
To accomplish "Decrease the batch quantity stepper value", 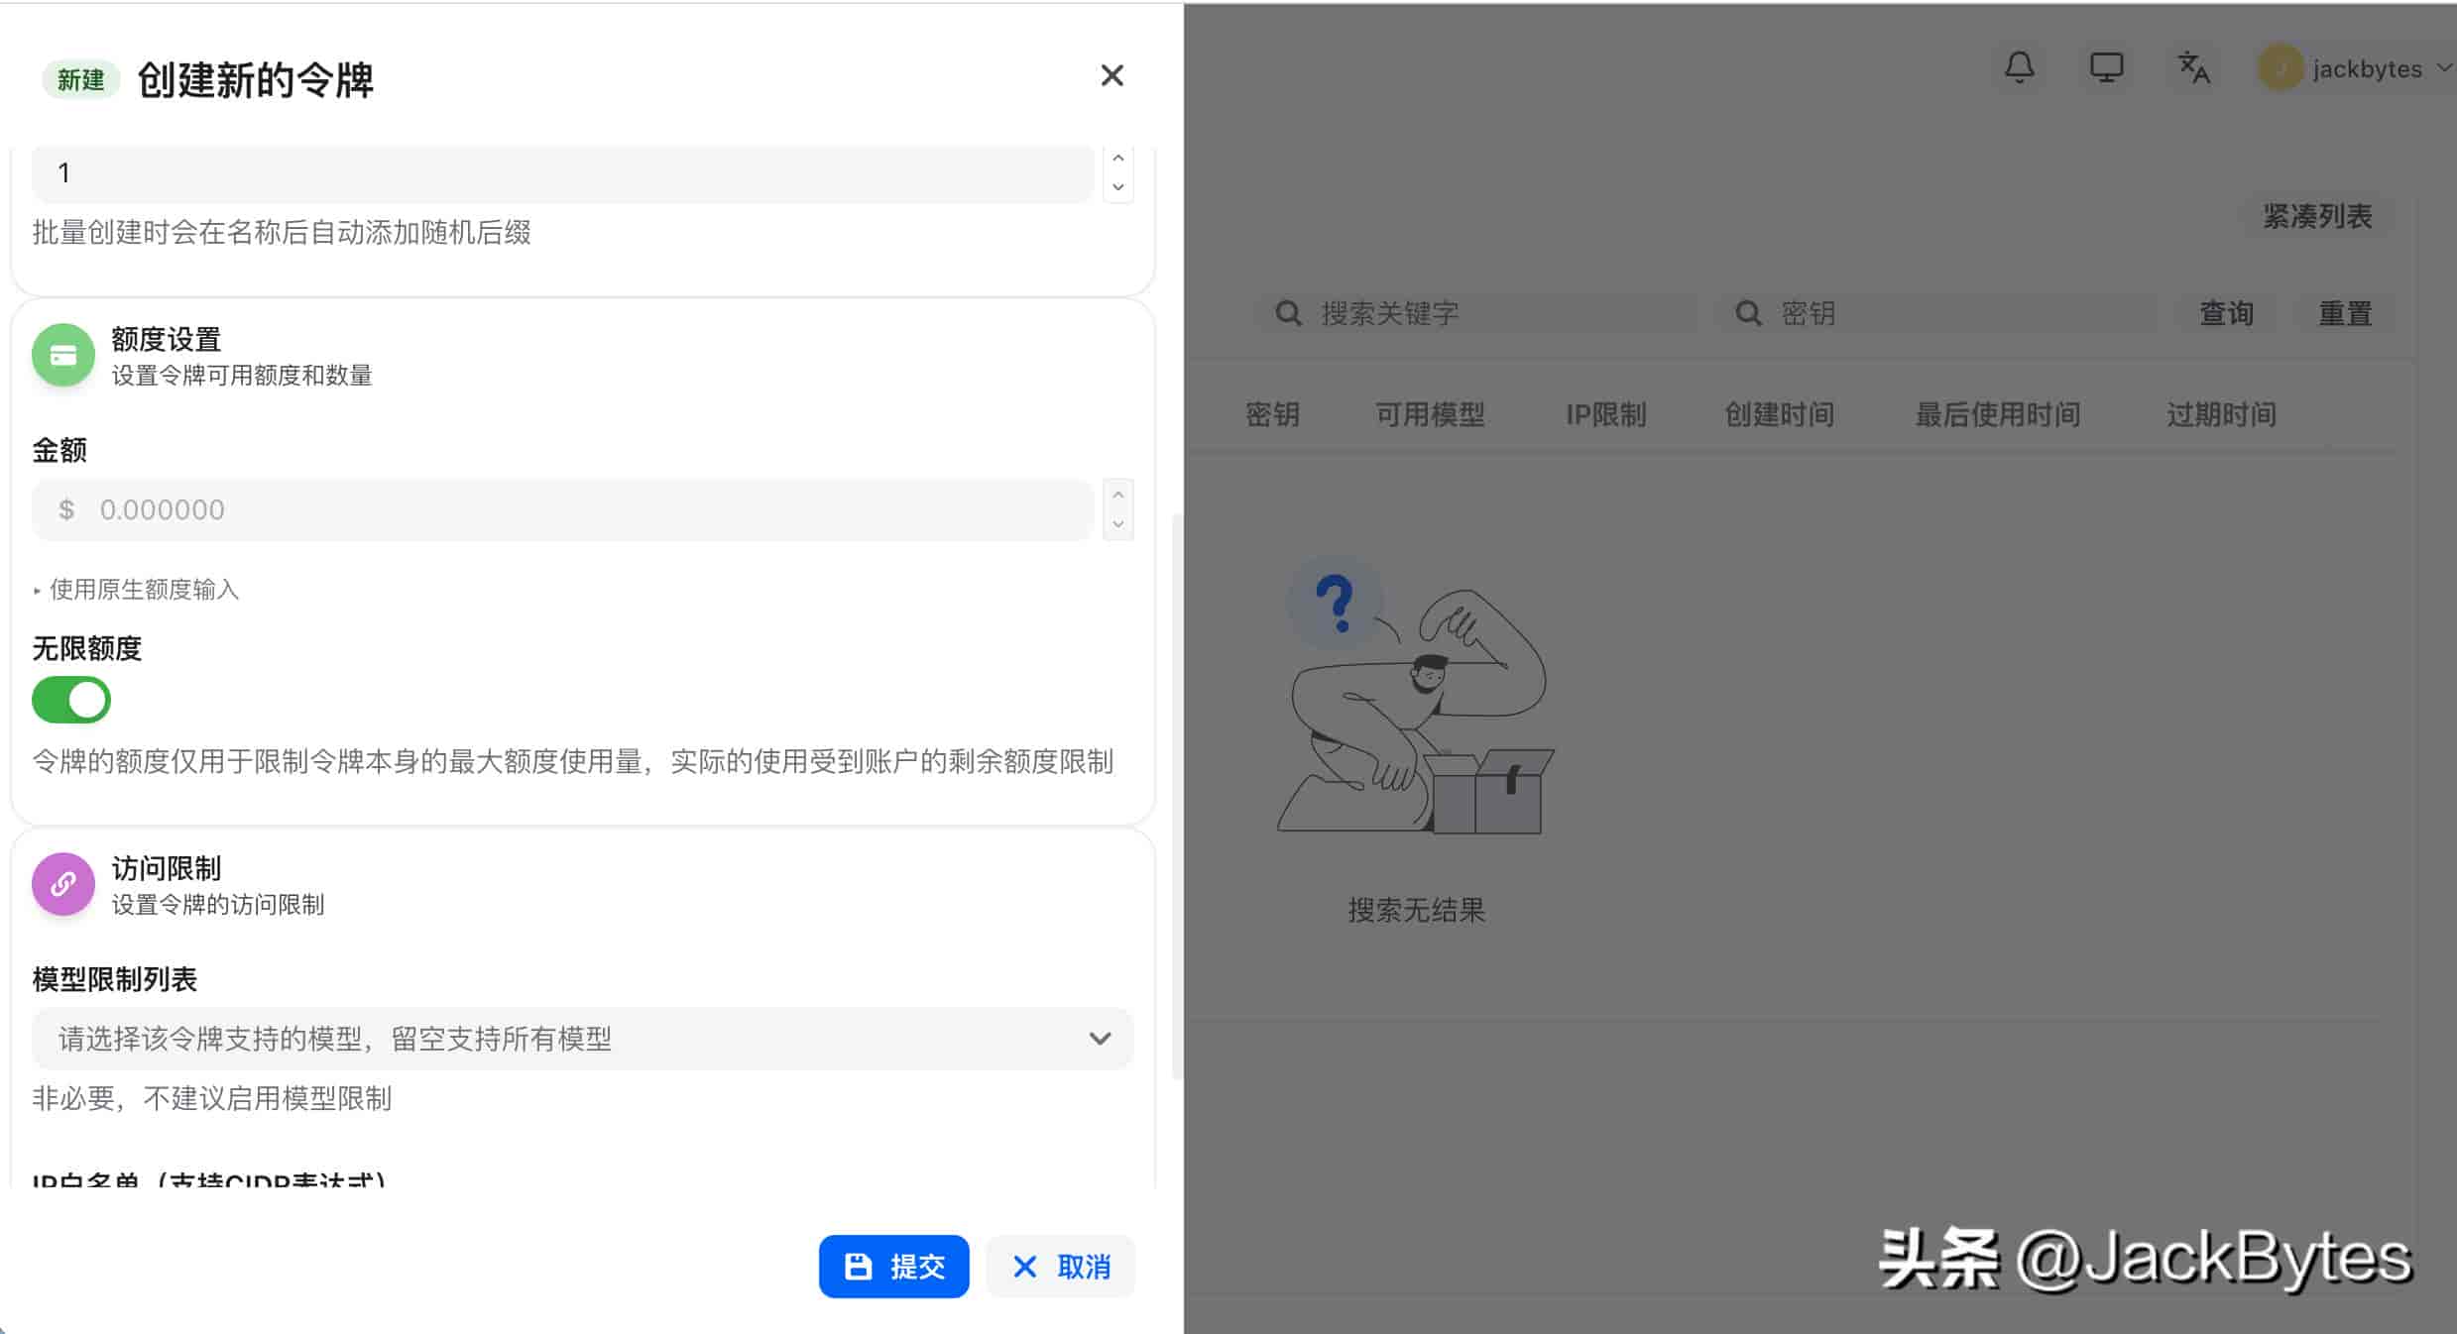I will click(x=1118, y=187).
